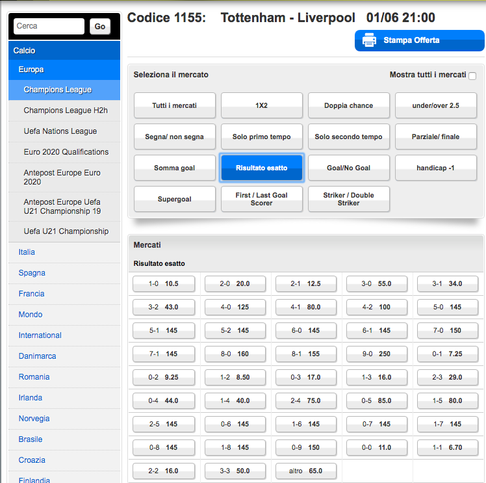Screen dimensions: 486x483
Task: Bet on 1-1 draw at 6.70
Action: (448, 448)
